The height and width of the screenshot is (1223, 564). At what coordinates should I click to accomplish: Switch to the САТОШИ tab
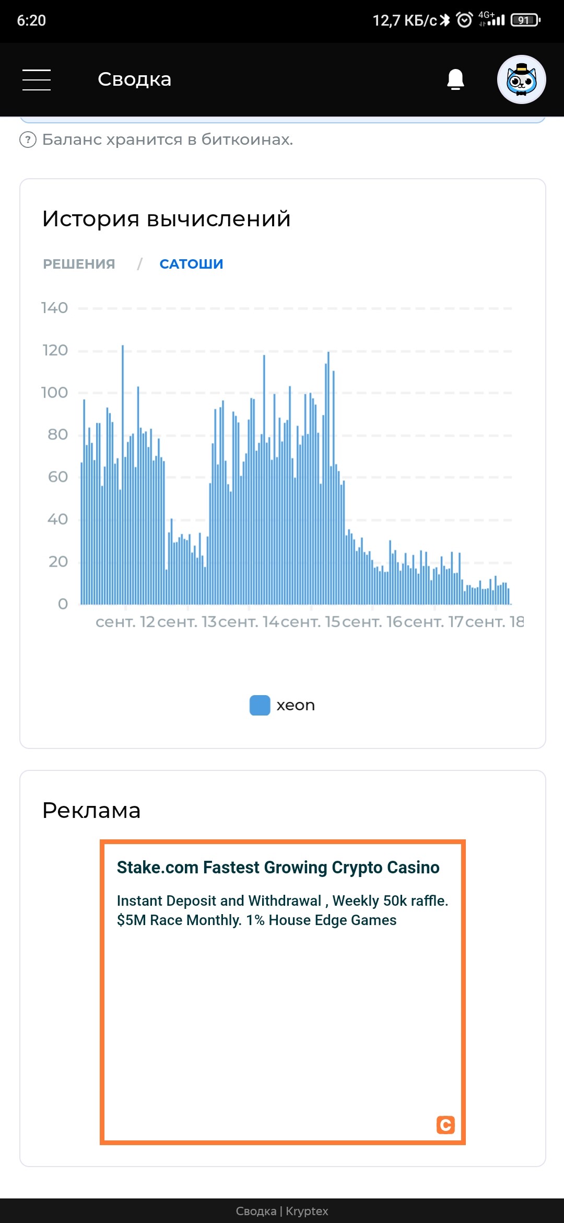tap(191, 264)
